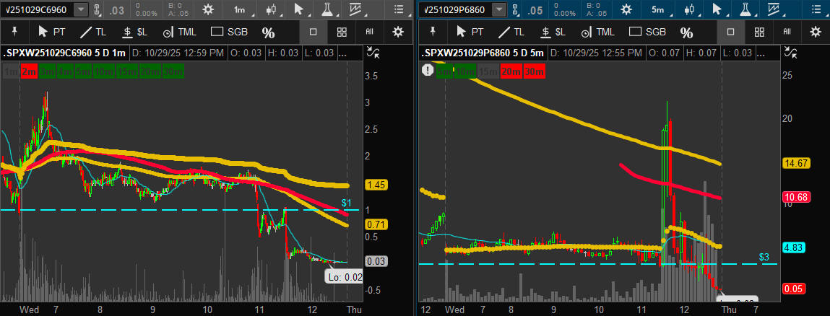The height and width of the screenshot is (316, 830).
Task: Open the symbol dropdown for 251029C6960
Action: click(82, 9)
